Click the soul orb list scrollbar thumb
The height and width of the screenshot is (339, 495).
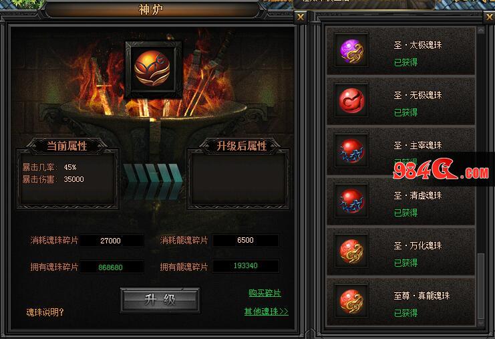click(x=481, y=286)
